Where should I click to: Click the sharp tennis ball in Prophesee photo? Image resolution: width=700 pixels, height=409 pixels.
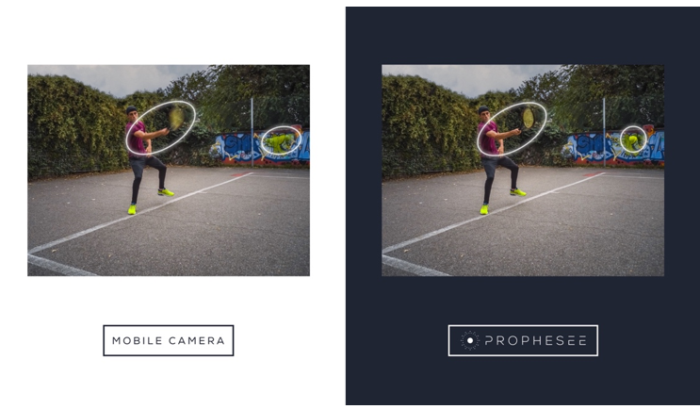click(632, 139)
